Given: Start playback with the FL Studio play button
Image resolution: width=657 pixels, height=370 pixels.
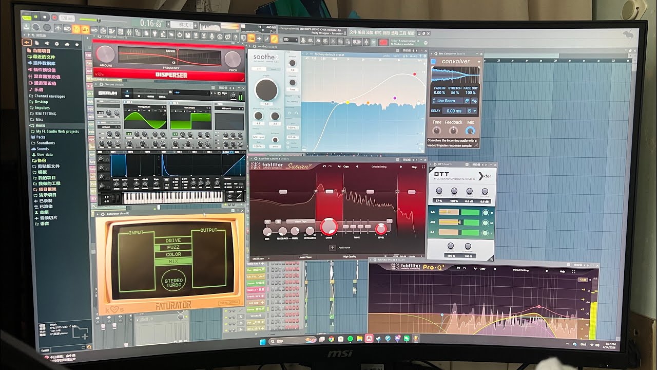Looking at the screenshot, I should pos(36,16).
